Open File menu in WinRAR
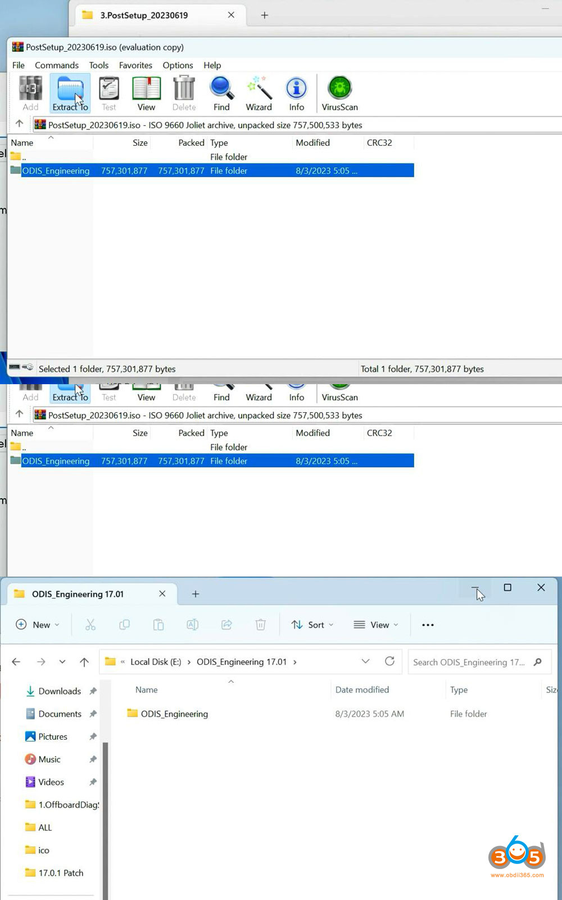The image size is (562, 900). pos(19,65)
